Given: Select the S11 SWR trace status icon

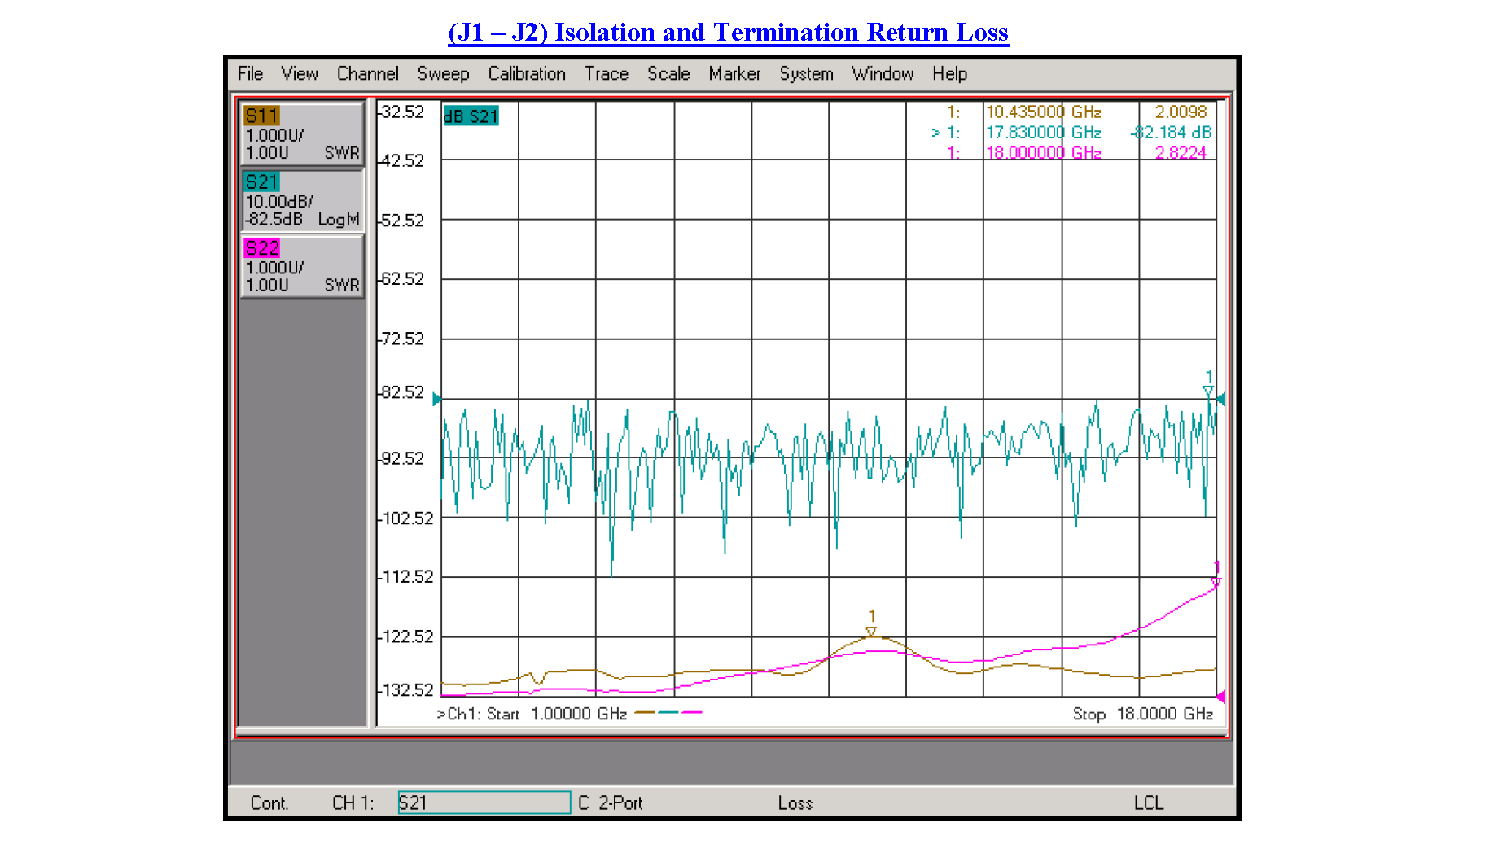Looking at the screenshot, I should click(x=301, y=133).
